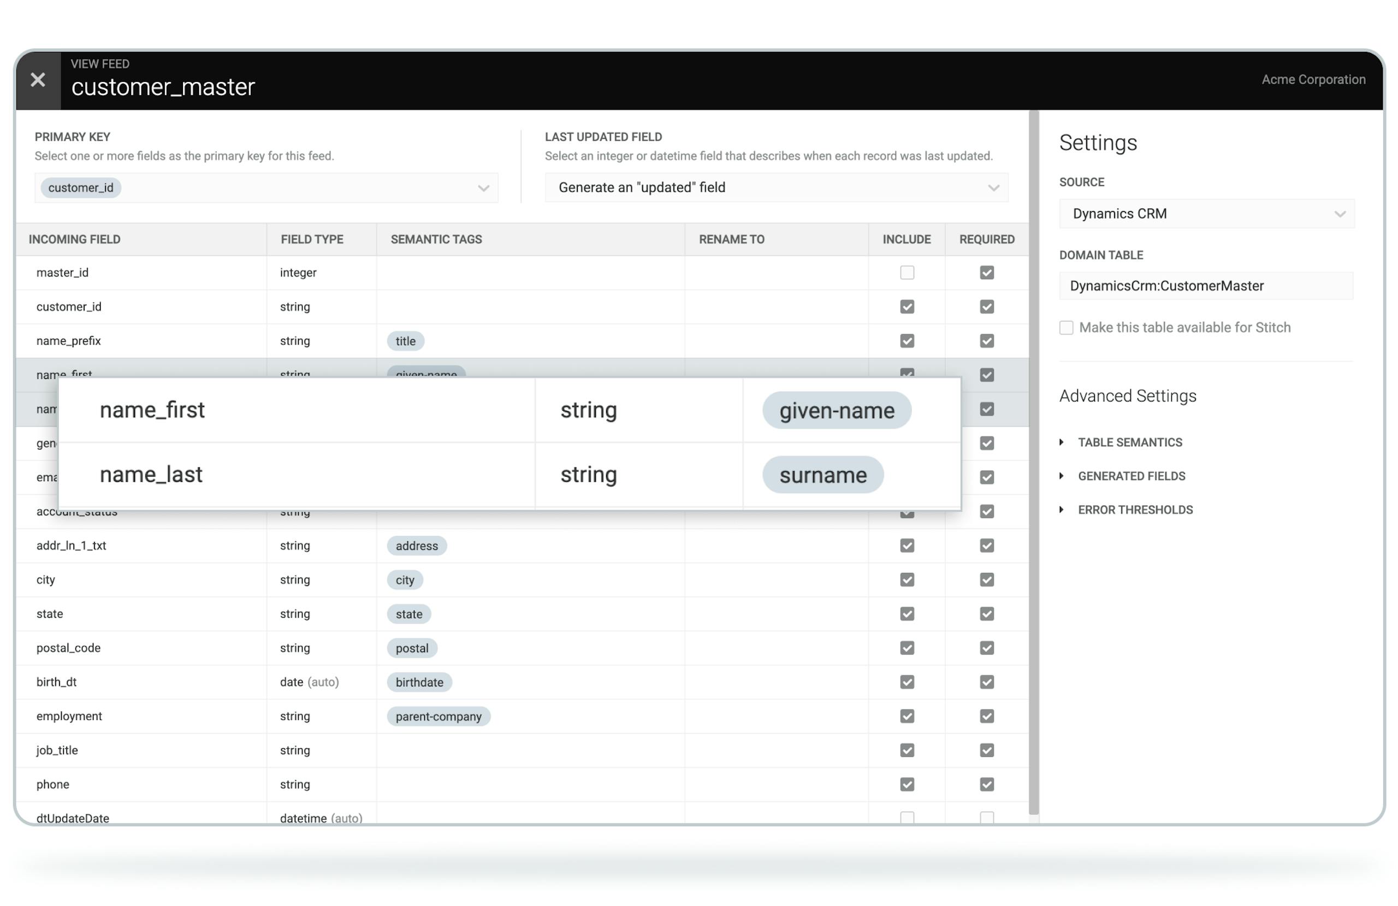This screenshot has height=906, width=1398.
Task: Click the customer_id primary key chip
Action: click(x=80, y=188)
